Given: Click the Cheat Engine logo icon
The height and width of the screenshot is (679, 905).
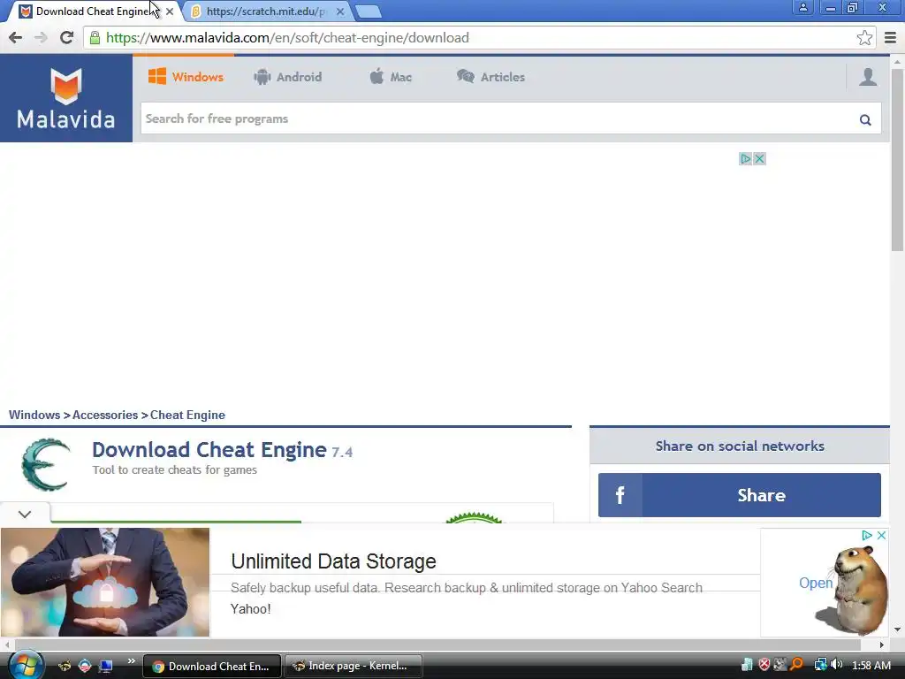Looking at the screenshot, I should pyautogui.click(x=45, y=465).
